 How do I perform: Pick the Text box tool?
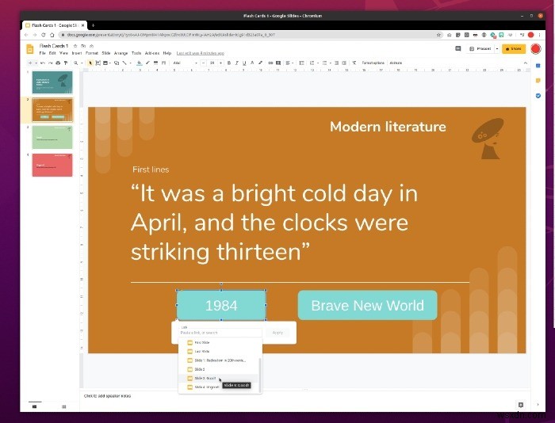pyautogui.click(x=98, y=63)
